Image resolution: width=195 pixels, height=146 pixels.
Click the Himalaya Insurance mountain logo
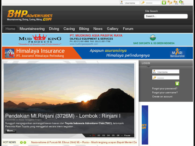tap(9, 53)
